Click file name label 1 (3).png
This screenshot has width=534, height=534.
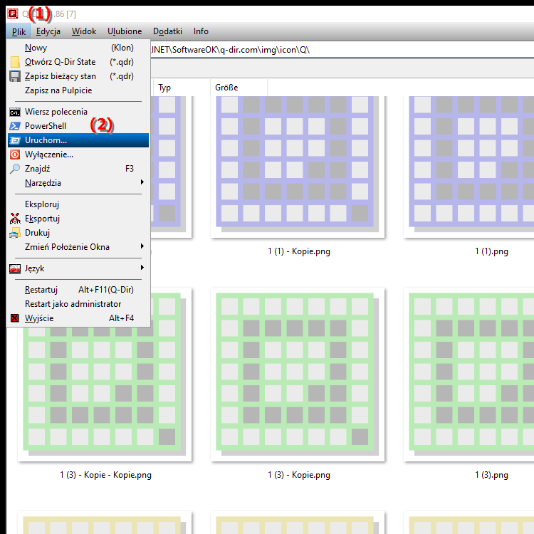coord(491,475)
